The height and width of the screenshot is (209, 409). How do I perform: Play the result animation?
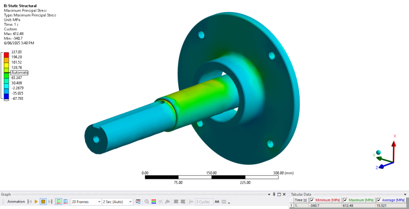pos(36,202)
